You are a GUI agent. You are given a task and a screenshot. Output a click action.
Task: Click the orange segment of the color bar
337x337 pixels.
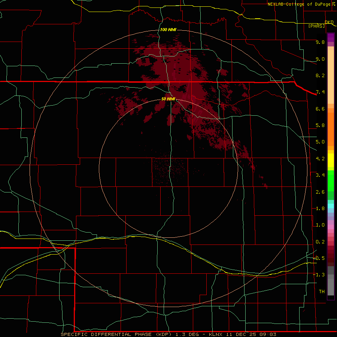click(331, 127)
